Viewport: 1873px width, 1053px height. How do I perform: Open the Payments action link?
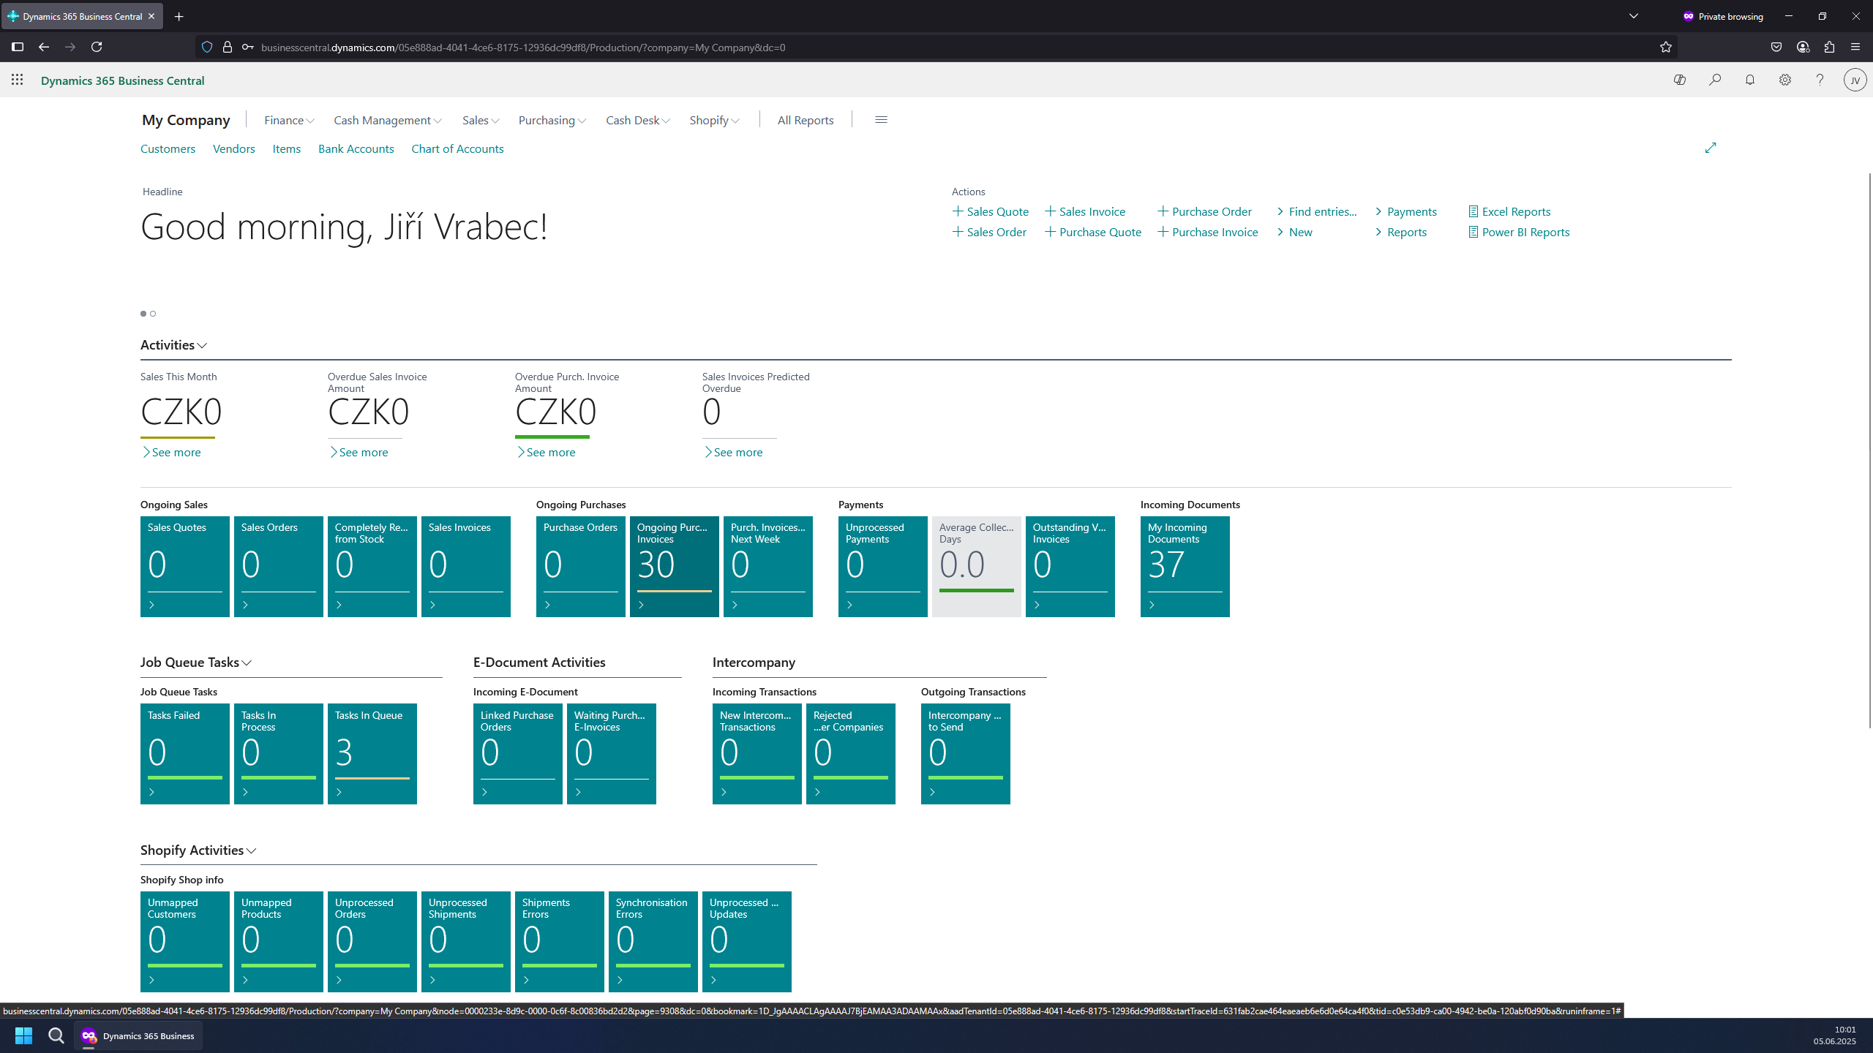pyautogui.click(x=1406, y=211)
